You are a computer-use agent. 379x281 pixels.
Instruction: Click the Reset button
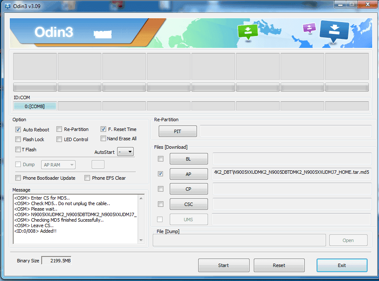(x=279, y=265)
